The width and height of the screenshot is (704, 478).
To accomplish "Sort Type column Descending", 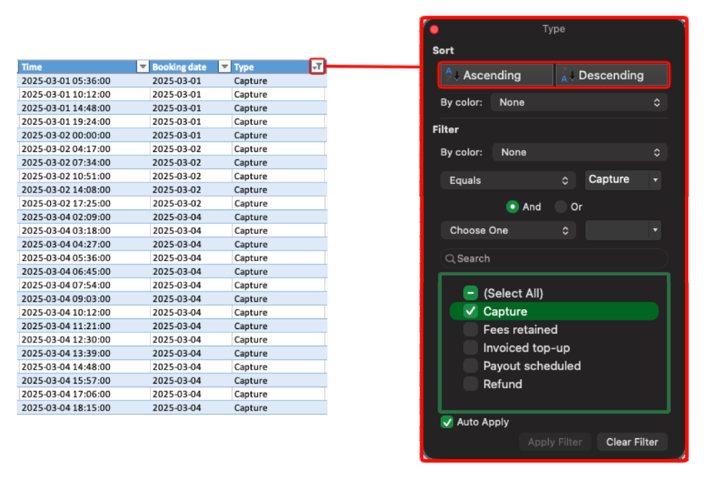I will [611, 75].
